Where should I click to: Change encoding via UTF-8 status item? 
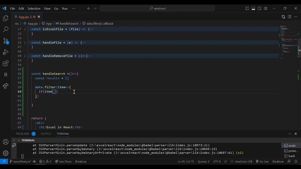tap(217, 161)
